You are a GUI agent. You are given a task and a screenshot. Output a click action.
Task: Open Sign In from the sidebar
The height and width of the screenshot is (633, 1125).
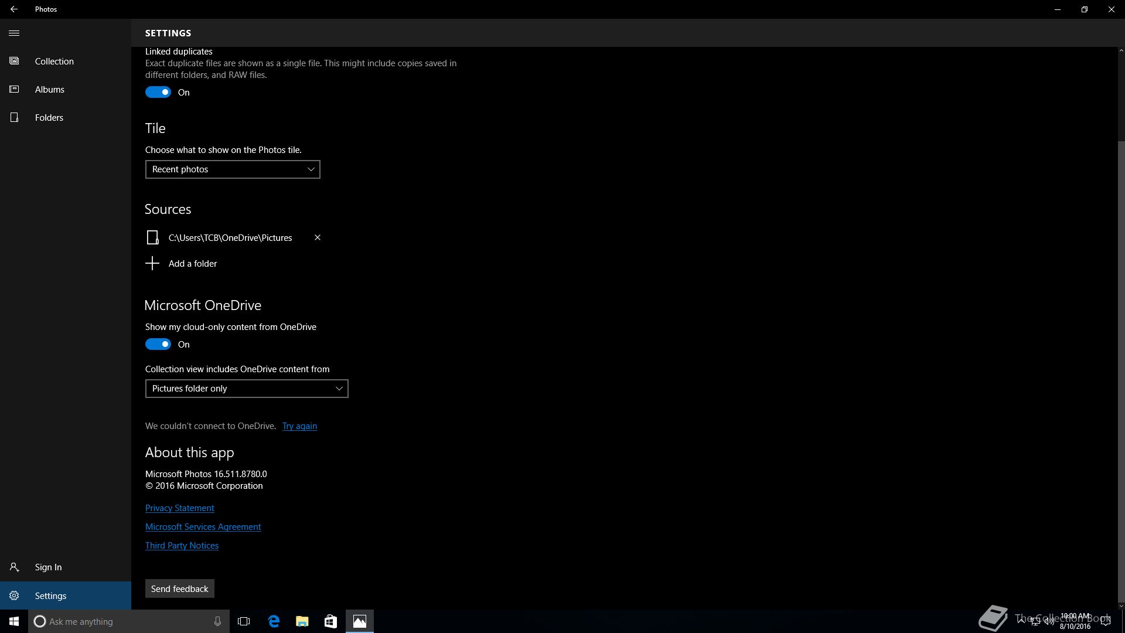48,567
